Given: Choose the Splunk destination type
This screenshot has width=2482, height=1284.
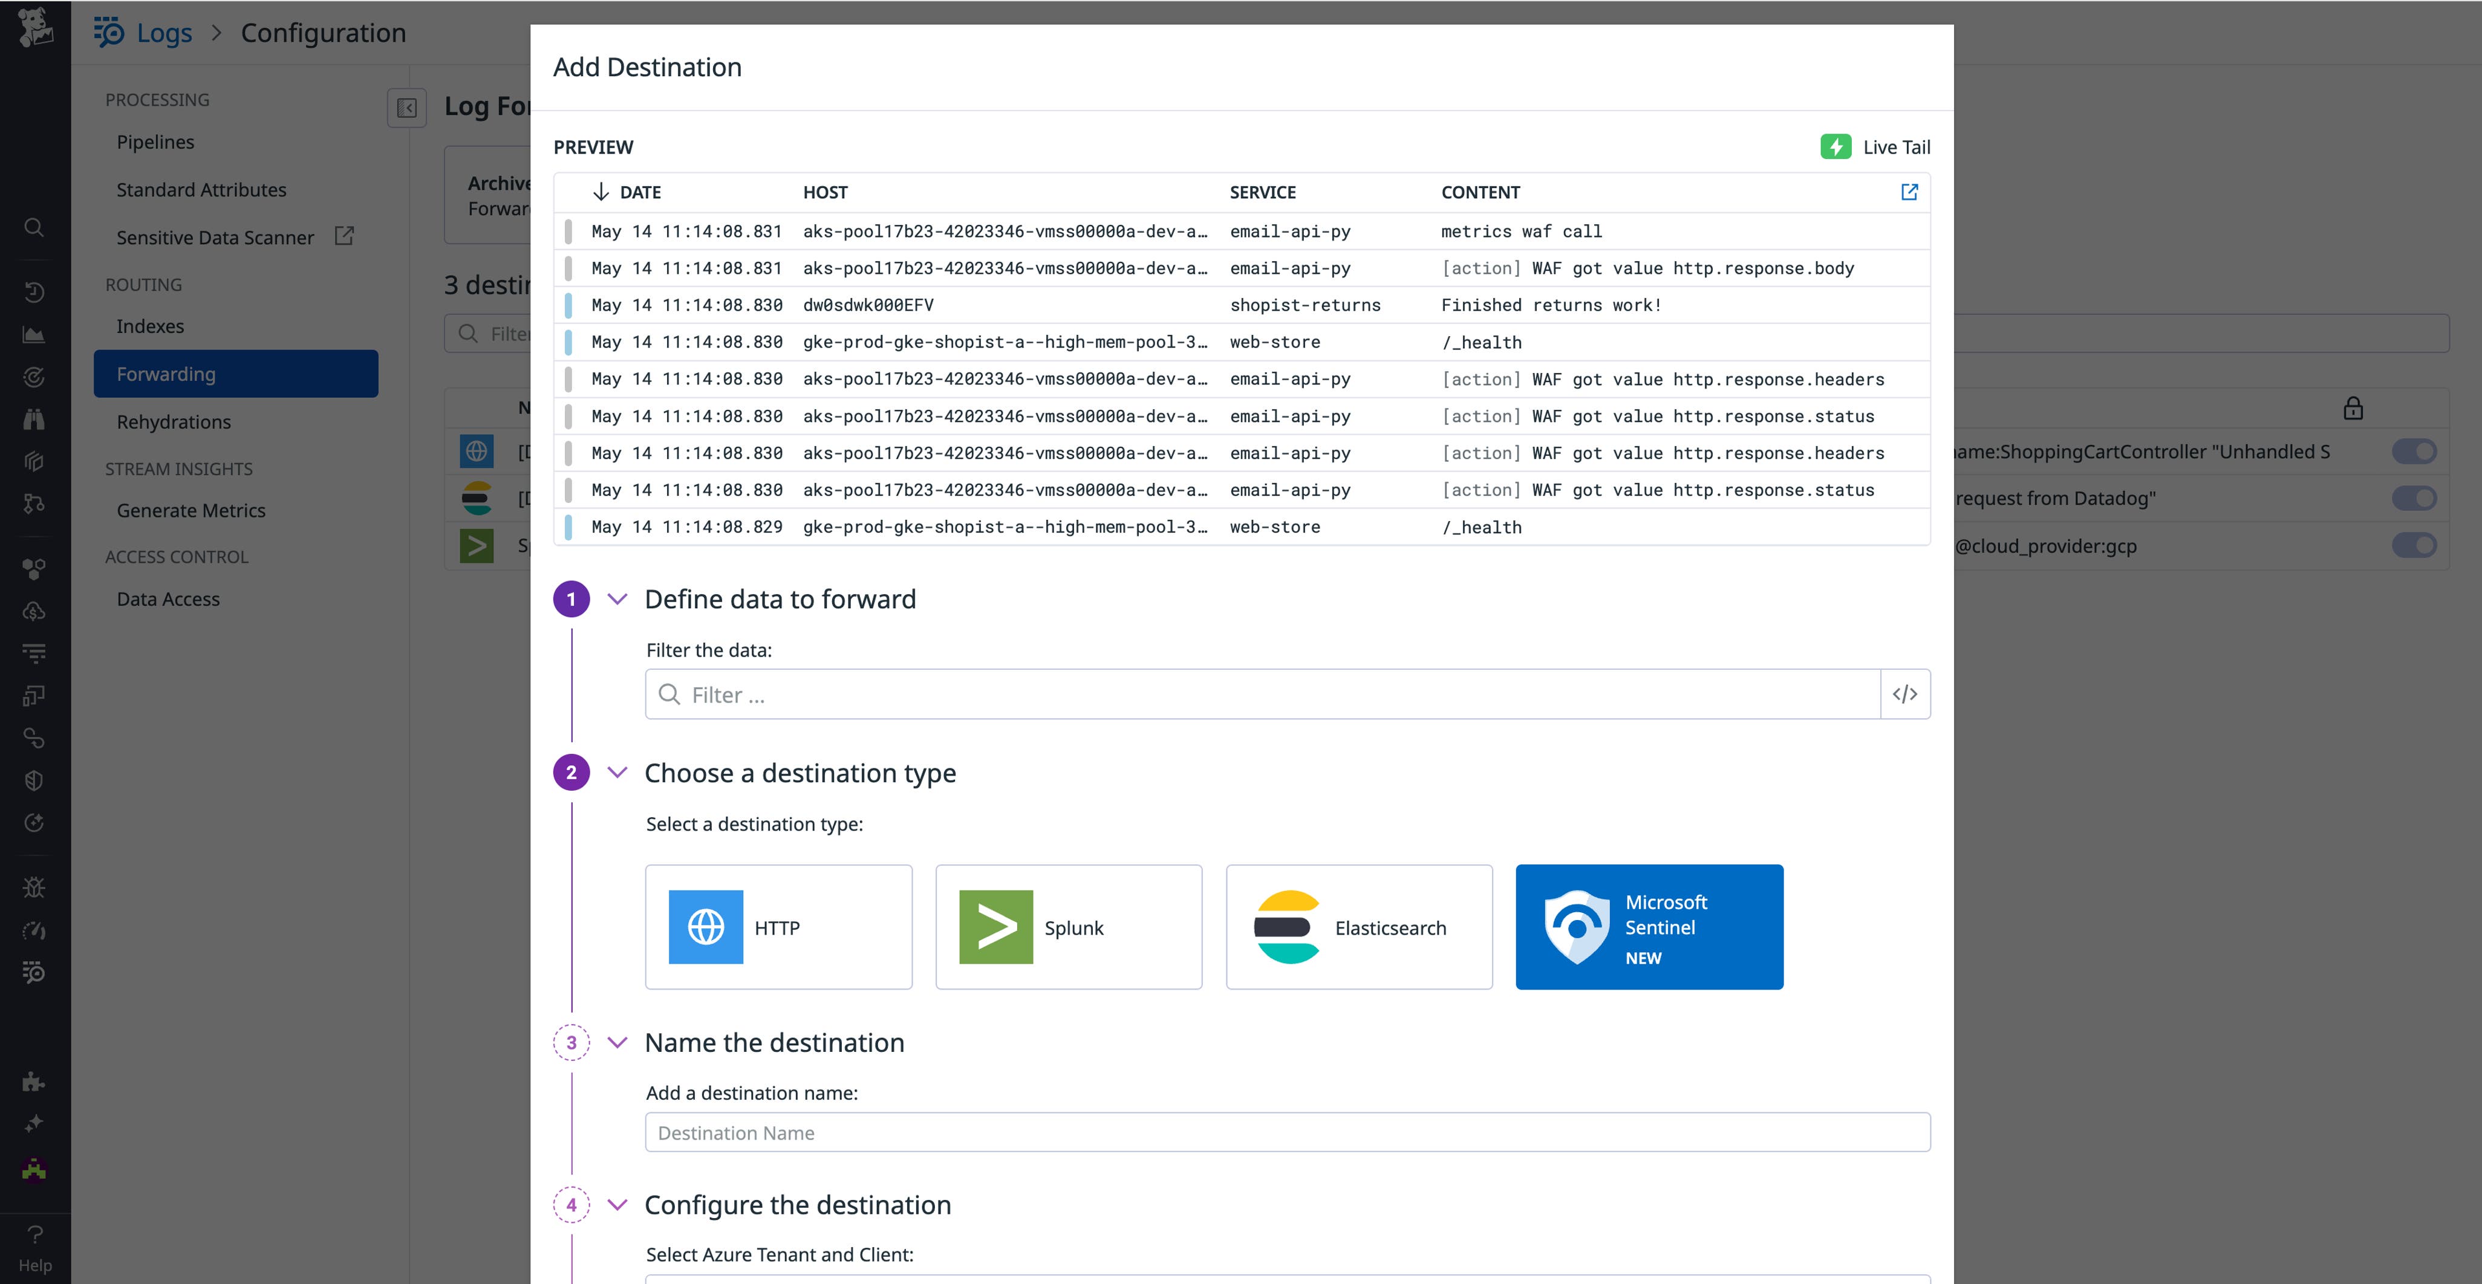Looking at the screenshot, I should pyautogui.click(x=1069, y=927).
